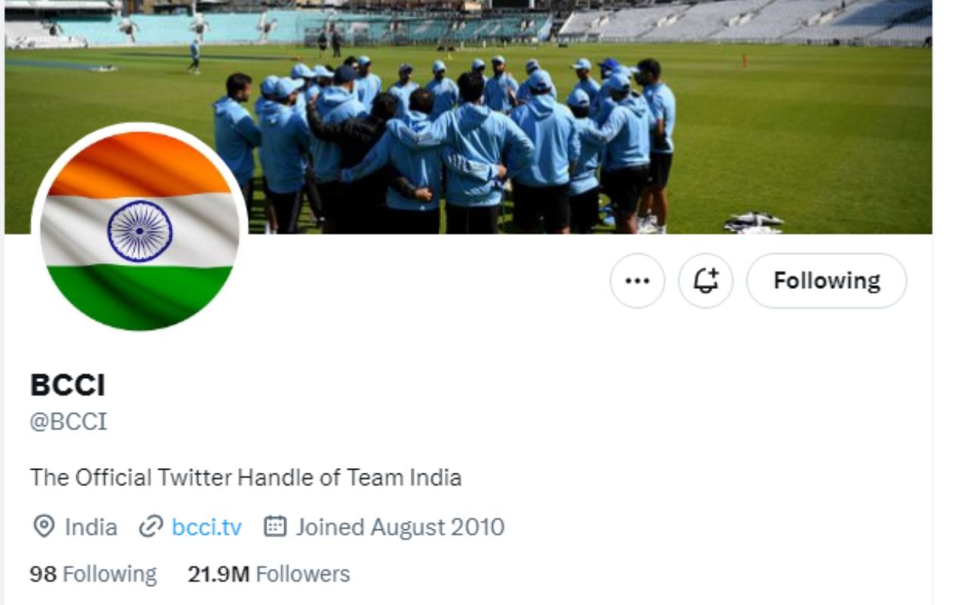Toggle the Following button to unfollow
Image resolution: width=968 pixels, height=605 pixels.
827,281
